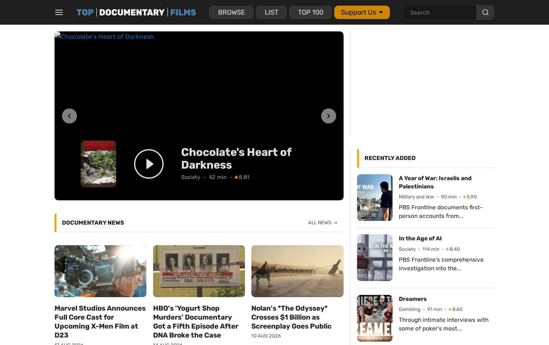
Task: Open Nolan's Odyssey news image
Action: tap(297, 271)
